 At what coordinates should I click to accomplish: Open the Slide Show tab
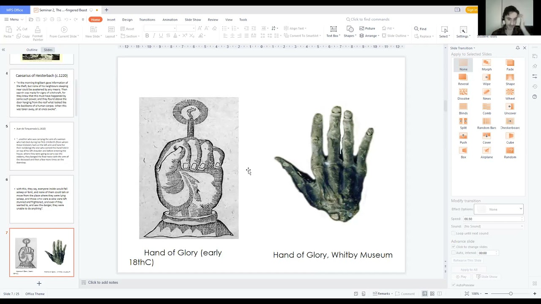[193, 19]
